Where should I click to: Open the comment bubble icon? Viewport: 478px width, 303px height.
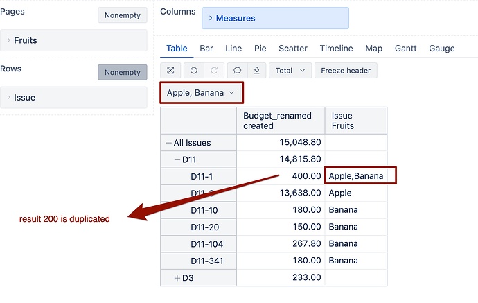click(237, 71)
